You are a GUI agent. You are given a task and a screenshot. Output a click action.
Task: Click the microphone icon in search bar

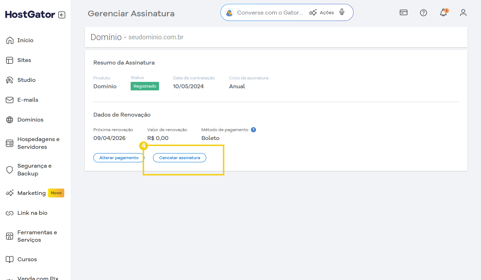tap(342, 12)
